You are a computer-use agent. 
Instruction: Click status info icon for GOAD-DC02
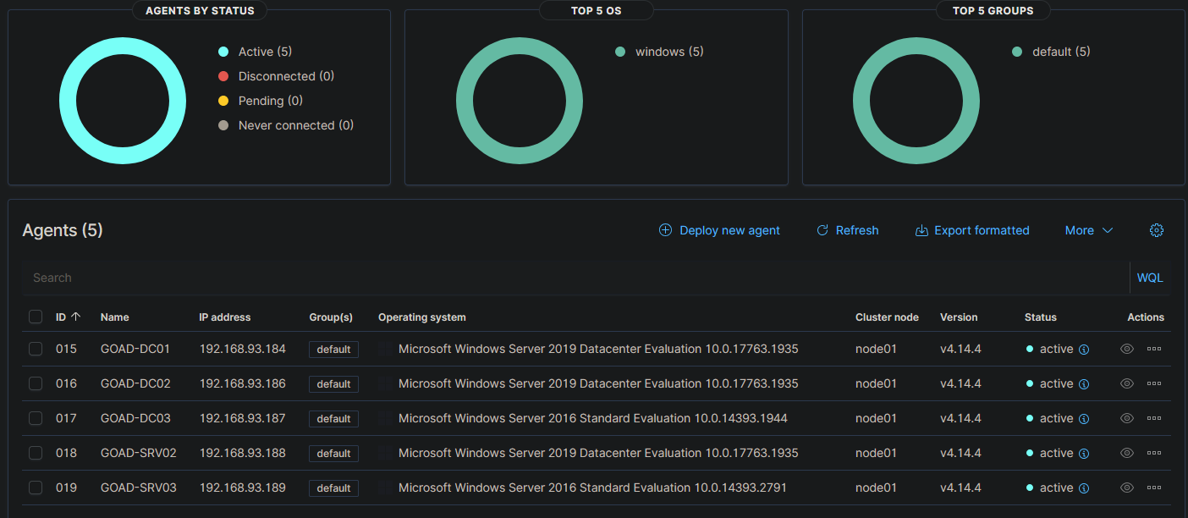[1084, 384]
